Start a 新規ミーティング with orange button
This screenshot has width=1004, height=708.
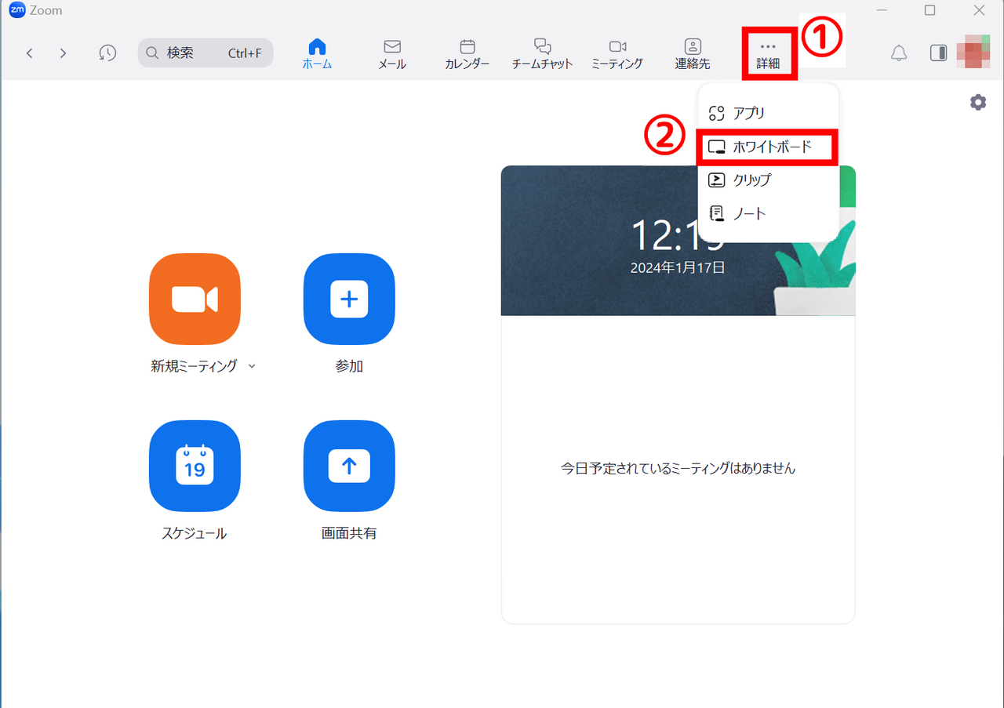[195, 300]
